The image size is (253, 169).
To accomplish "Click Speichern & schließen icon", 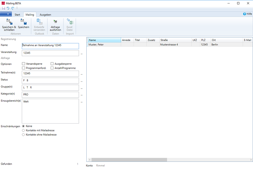I will 9,22.
